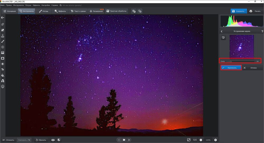Click the blue Сохранить button

(x=239, y=11)
